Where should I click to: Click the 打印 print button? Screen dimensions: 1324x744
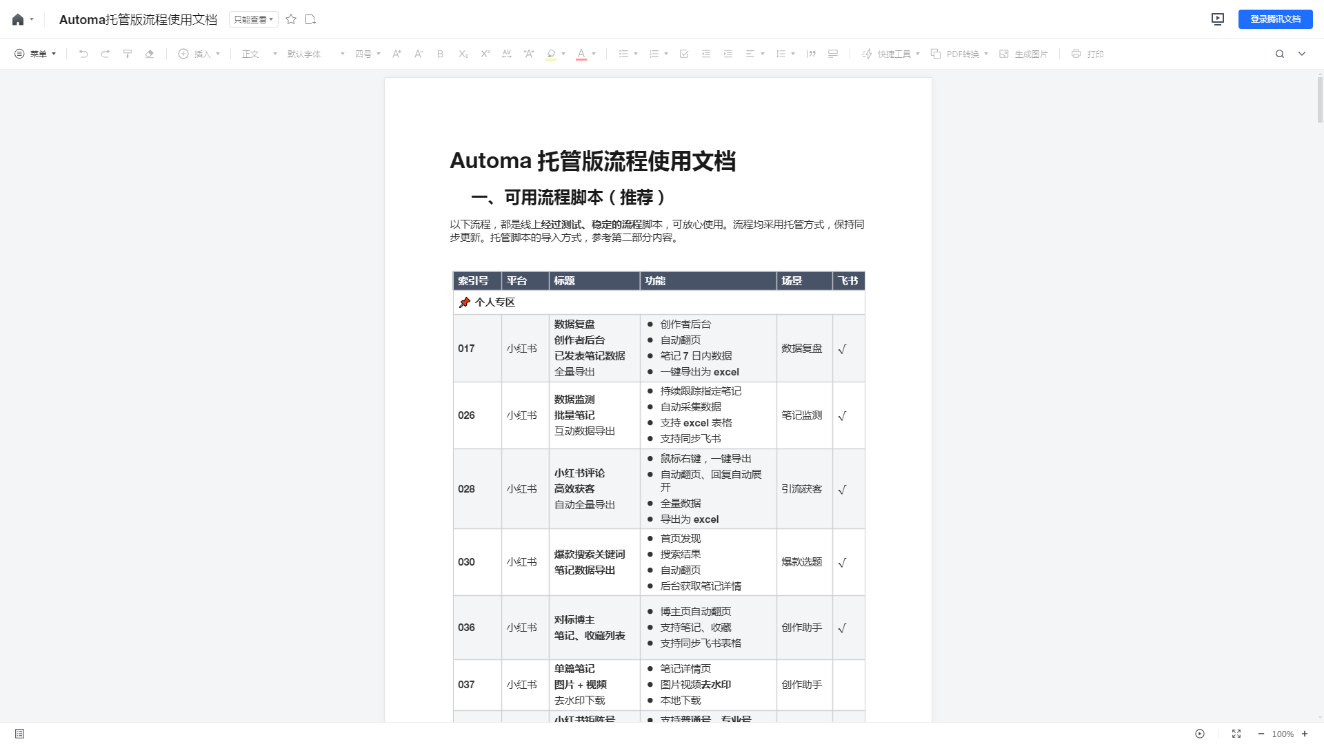coord(1087,54)
